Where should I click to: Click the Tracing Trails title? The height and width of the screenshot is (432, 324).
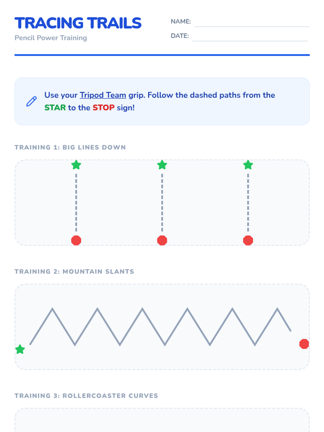tap(78, 23)
